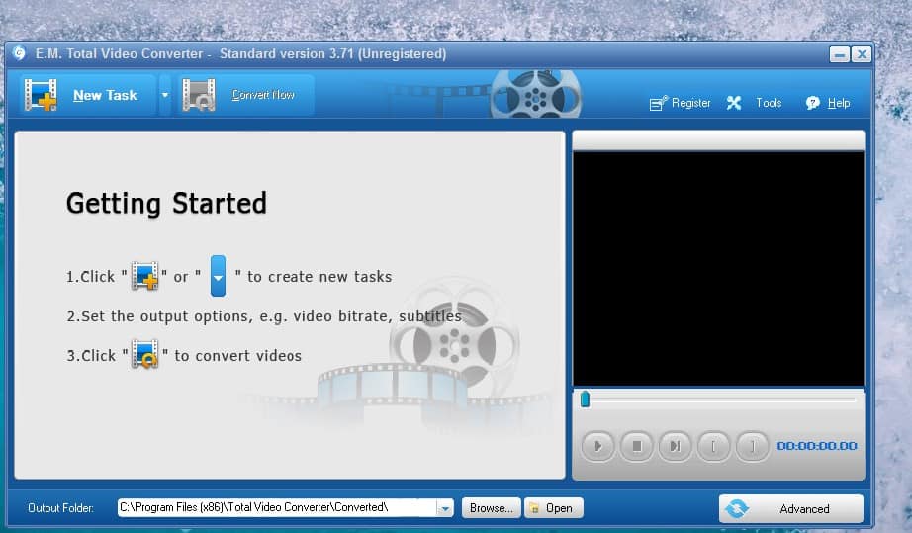Click the Tools wrench icon
Screen dimensions: 912x533
tap(734, 103)
